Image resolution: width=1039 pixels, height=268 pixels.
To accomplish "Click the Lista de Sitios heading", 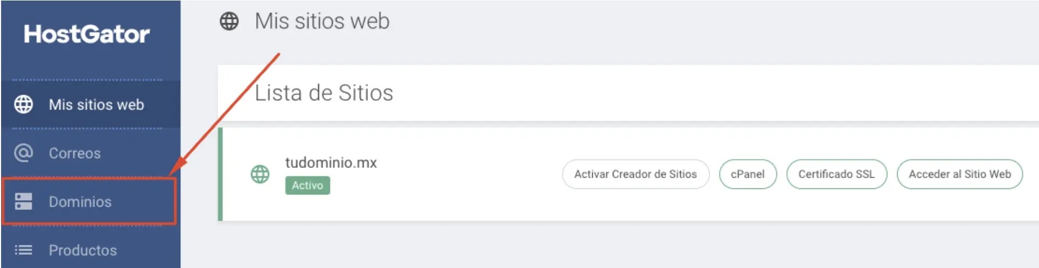I will pos(324,93).
